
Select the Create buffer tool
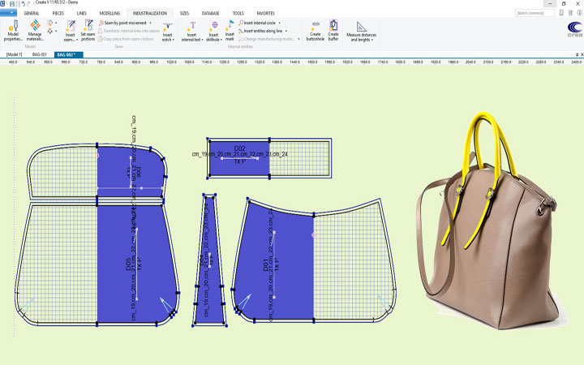pos(333,27)
